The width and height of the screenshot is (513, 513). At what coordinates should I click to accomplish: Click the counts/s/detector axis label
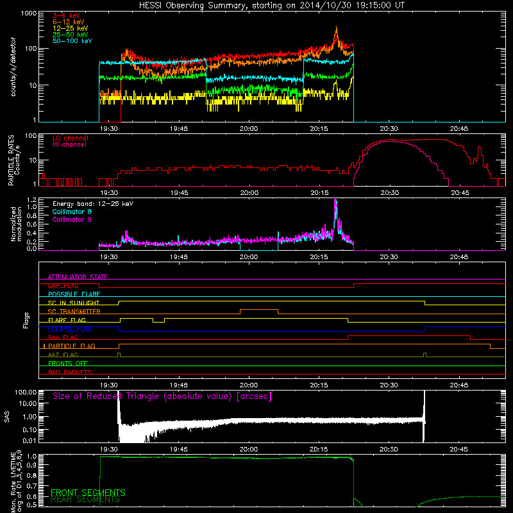point(13,67)
